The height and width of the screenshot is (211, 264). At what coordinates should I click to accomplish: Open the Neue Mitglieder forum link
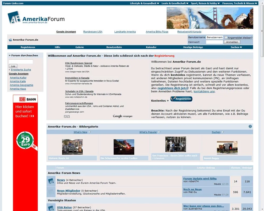point(69,191)
